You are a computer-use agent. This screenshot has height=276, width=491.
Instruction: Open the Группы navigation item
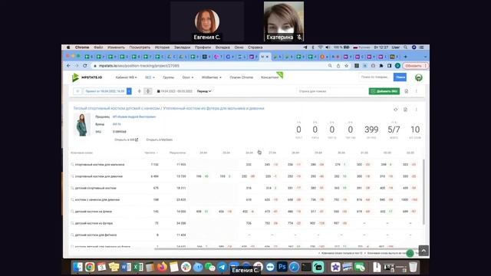click(169, 77)
